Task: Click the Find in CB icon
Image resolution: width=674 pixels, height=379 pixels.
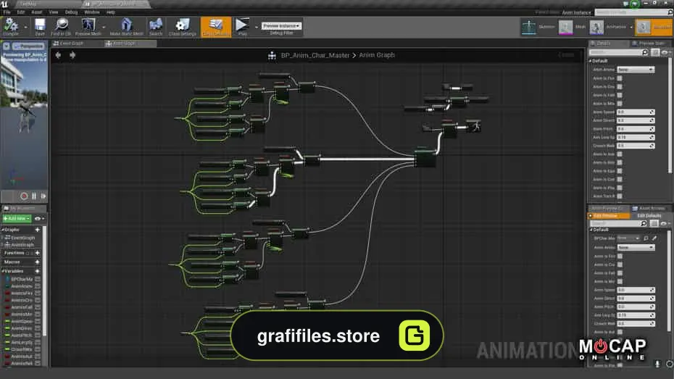Action: [62, 25]
